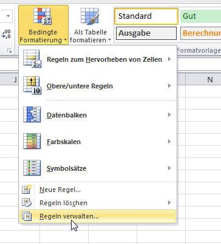The image size is (221, 244).
Task: Click the Regeln löschen eraser icon
Action: click(27, 203)
